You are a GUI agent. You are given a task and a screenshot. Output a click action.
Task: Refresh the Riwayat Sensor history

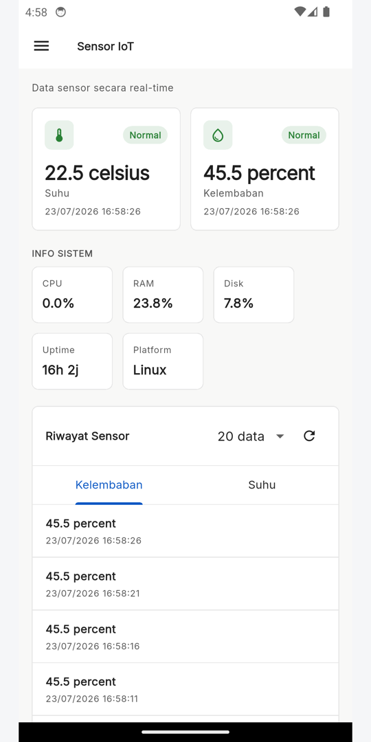point(309,436)
